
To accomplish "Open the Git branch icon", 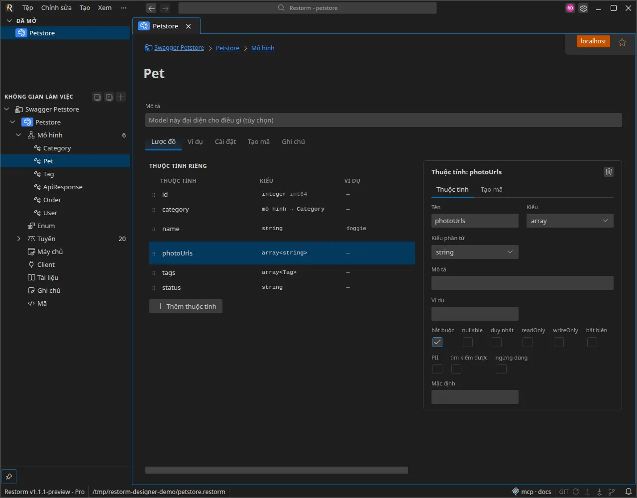I will 612,492.
